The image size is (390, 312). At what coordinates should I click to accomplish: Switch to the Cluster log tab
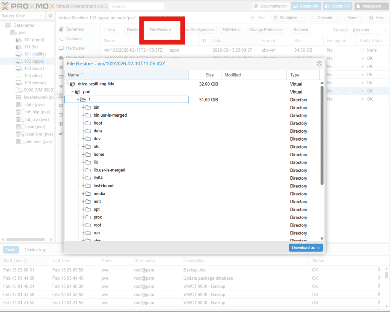[35, 250]
